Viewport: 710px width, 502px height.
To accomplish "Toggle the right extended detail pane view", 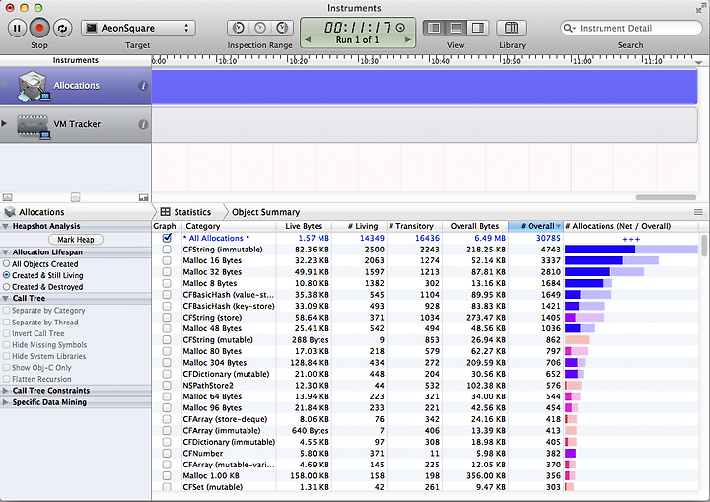I will point(477,28).
